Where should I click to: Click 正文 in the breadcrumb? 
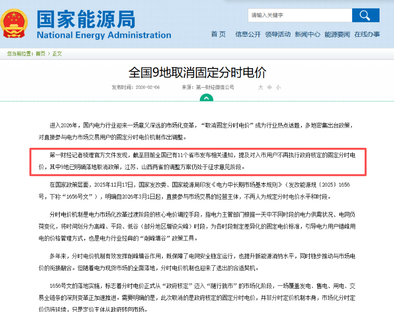[x=57, y=53]
